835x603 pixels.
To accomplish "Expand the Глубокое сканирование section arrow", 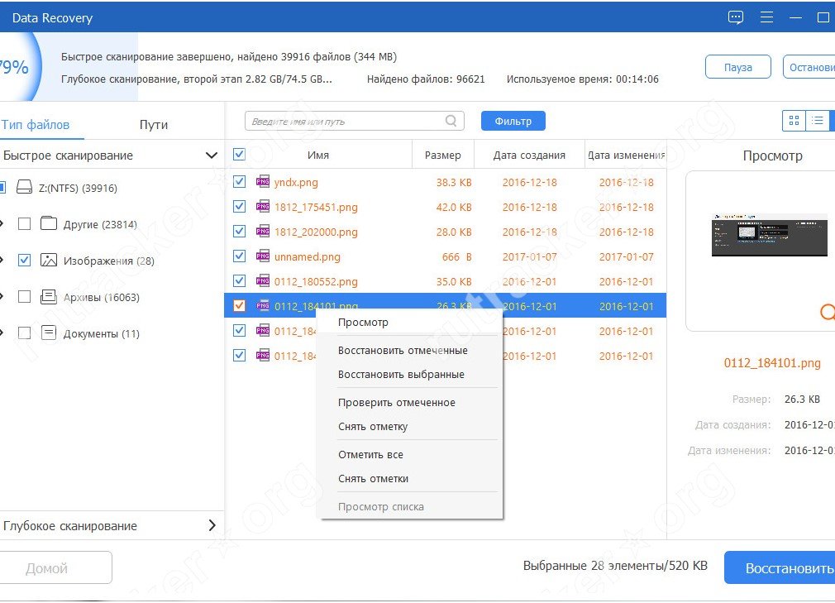I will tap(212, 526).
